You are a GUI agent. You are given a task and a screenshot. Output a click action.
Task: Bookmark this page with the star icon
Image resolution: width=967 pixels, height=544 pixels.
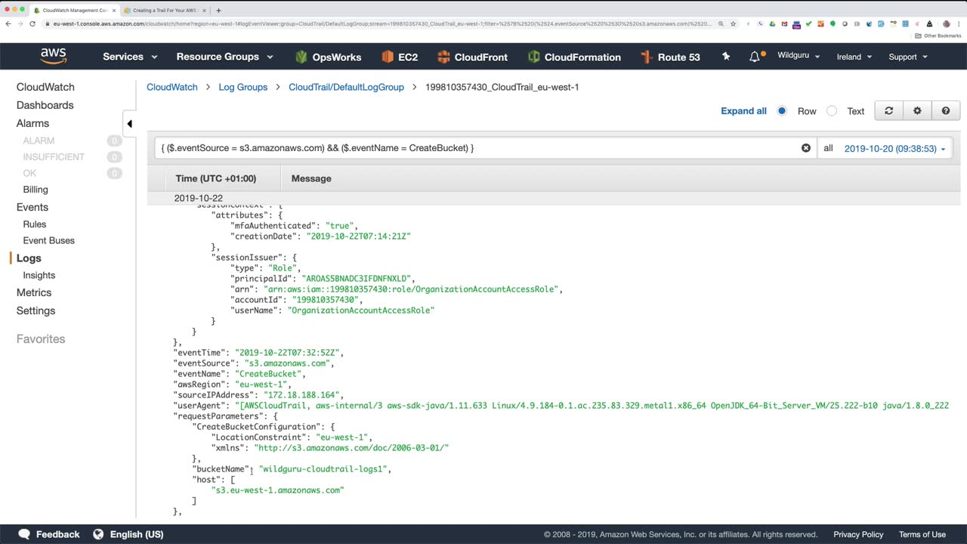(733, 23)
